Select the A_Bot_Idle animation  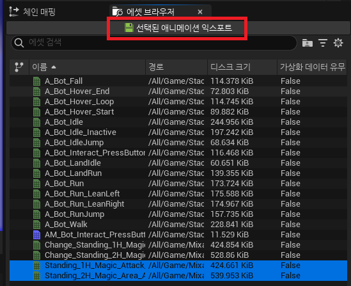click(x=178, y=122)
